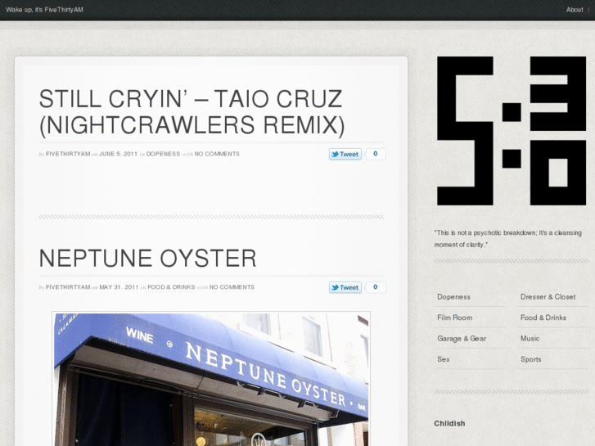
Task: Click tweet count beside Still Cryin' post
Action: [x=376, y=154]
